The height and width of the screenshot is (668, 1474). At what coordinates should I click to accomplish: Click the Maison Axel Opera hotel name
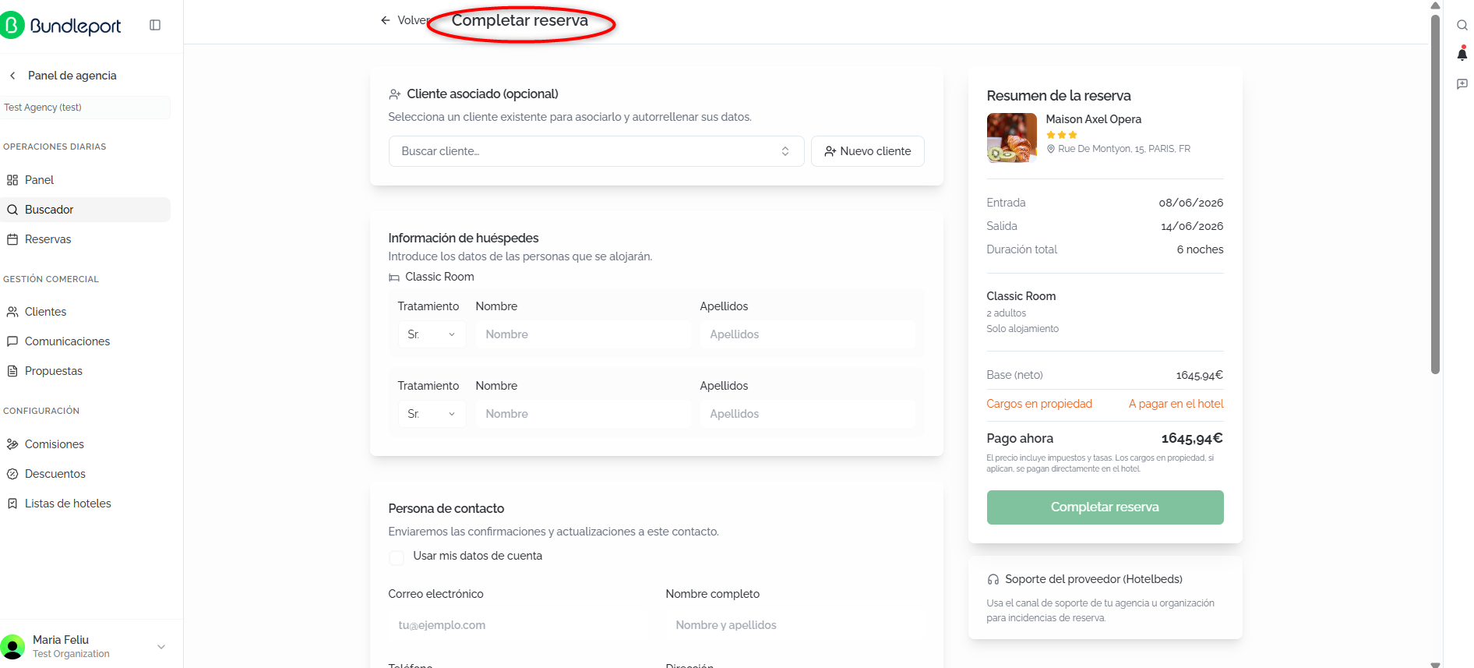click(x=1093, y=119)
